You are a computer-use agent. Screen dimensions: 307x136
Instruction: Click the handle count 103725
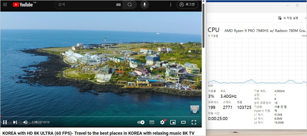click(x=244, y=107)
